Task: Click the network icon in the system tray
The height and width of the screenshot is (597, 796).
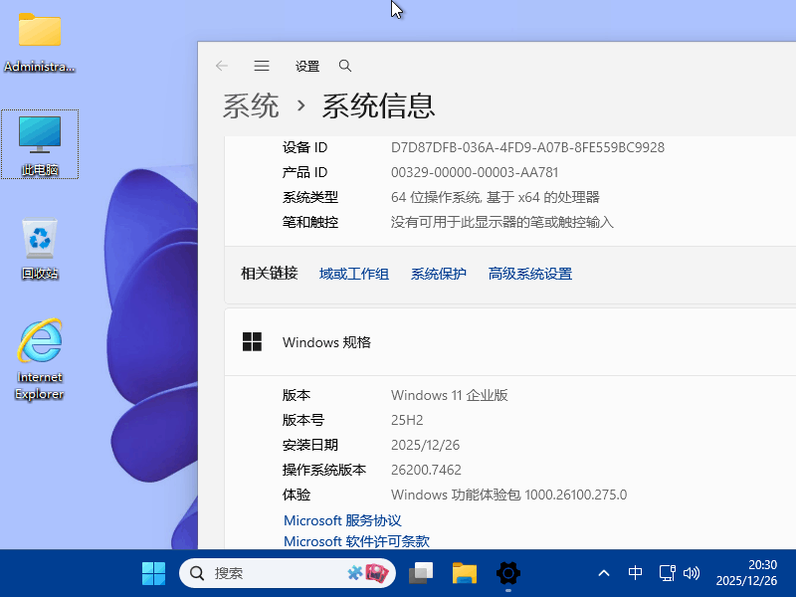Action: 666,573
